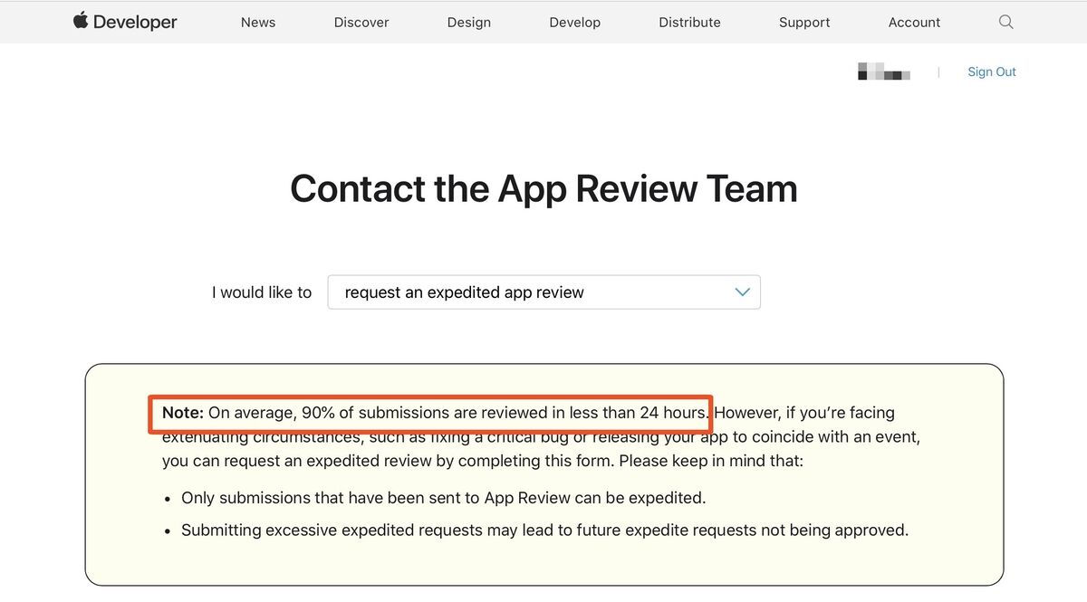Viewport: 1087px width, 602px height.
Task: Click the Apple Developer logo
Action: coord(125,22)
